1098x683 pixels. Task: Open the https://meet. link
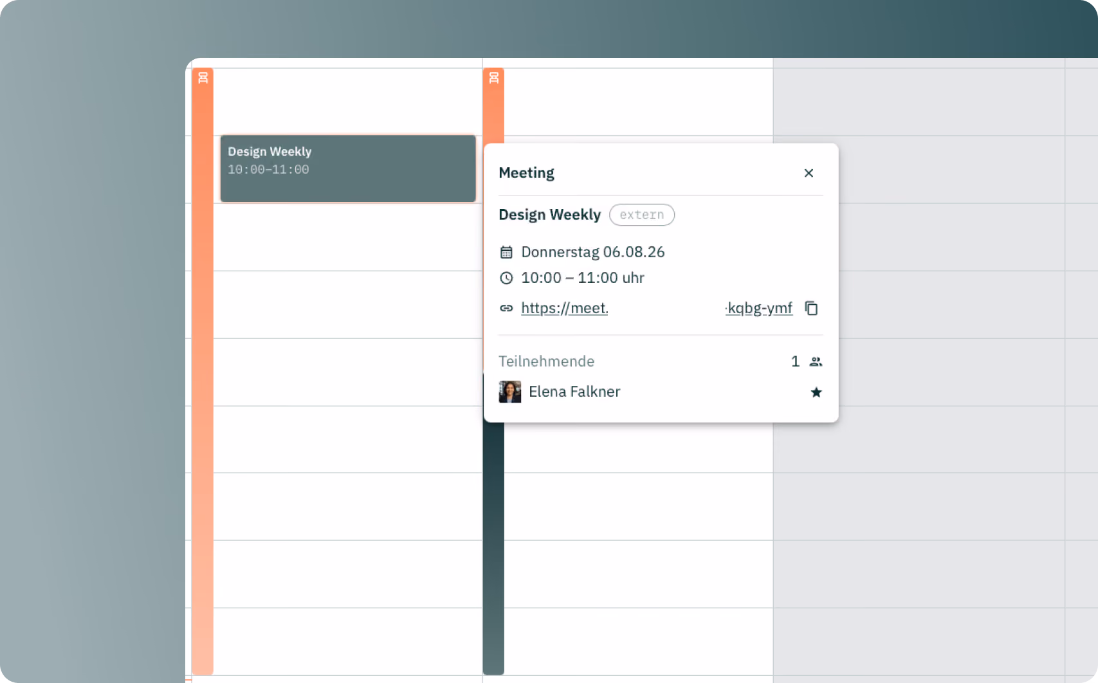pyautogui.click(x=565, y=308)
